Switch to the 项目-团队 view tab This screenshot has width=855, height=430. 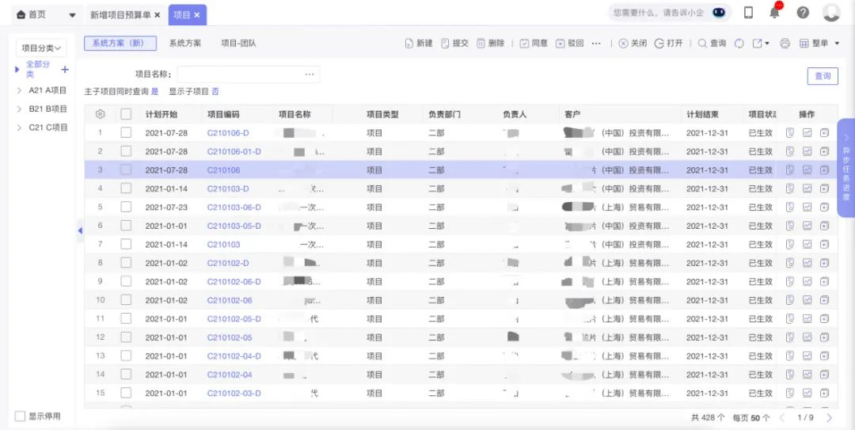click(238, 44)
